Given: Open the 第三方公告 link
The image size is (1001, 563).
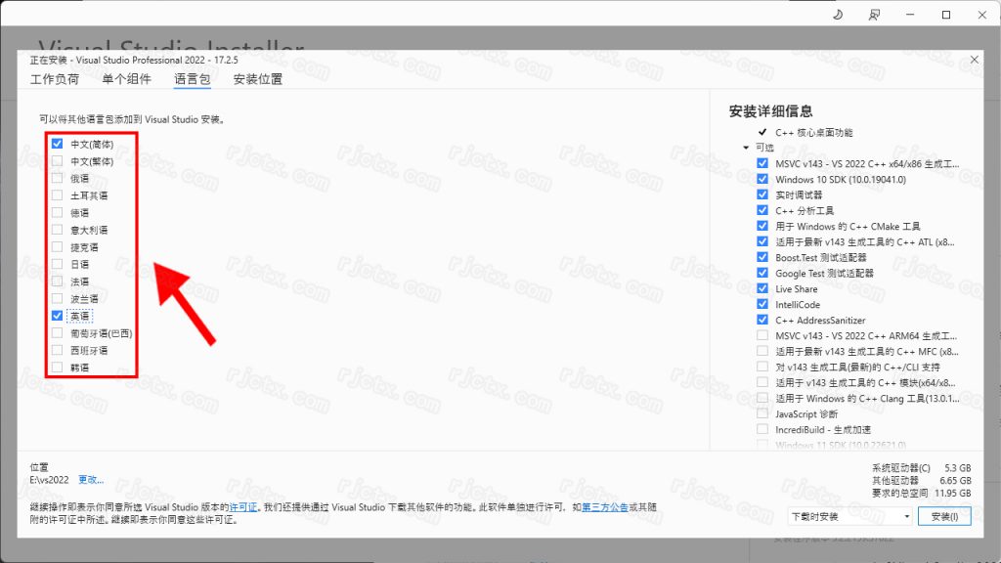Looking at the screenshot, I should coord(604,507).
